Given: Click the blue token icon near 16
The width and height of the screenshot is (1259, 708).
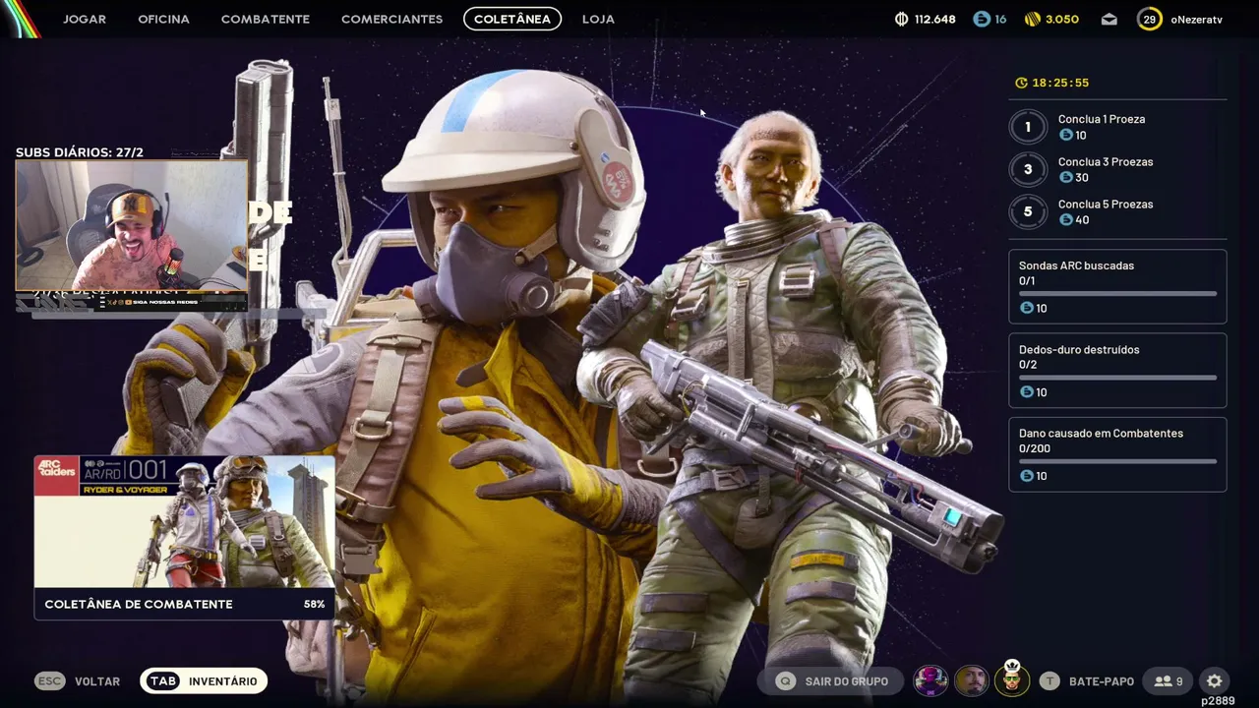Looking at the screenshot, I should (x=981, y=19).
